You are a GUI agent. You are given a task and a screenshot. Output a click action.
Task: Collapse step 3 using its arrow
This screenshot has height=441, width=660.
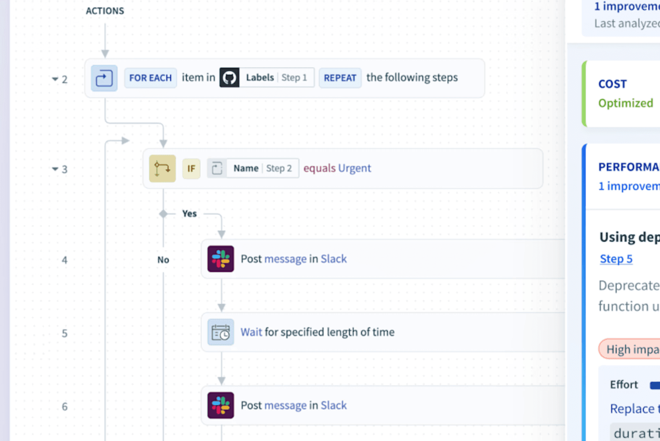coord(55,169)
